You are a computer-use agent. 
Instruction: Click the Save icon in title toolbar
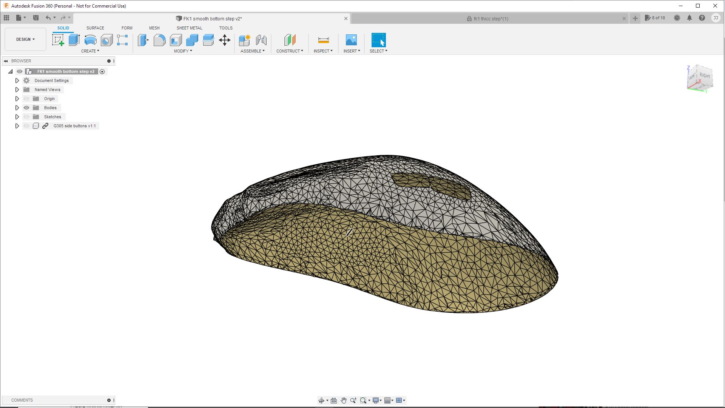36,18
